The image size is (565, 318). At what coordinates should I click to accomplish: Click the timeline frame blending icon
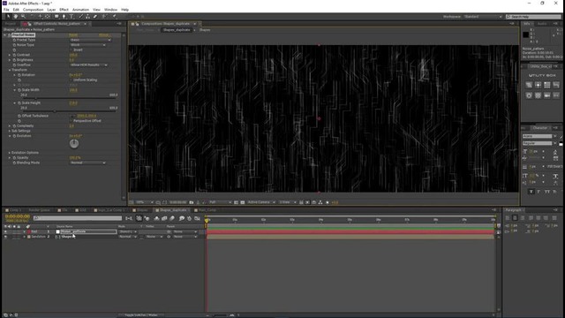164,218
